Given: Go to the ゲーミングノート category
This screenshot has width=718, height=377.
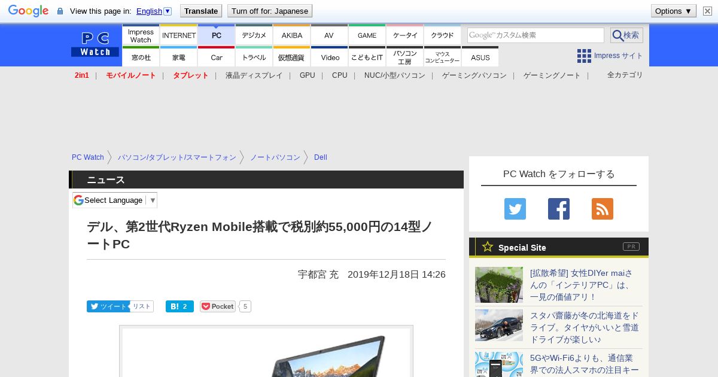Looking at the screenshot, I should [x=552, y=75].
